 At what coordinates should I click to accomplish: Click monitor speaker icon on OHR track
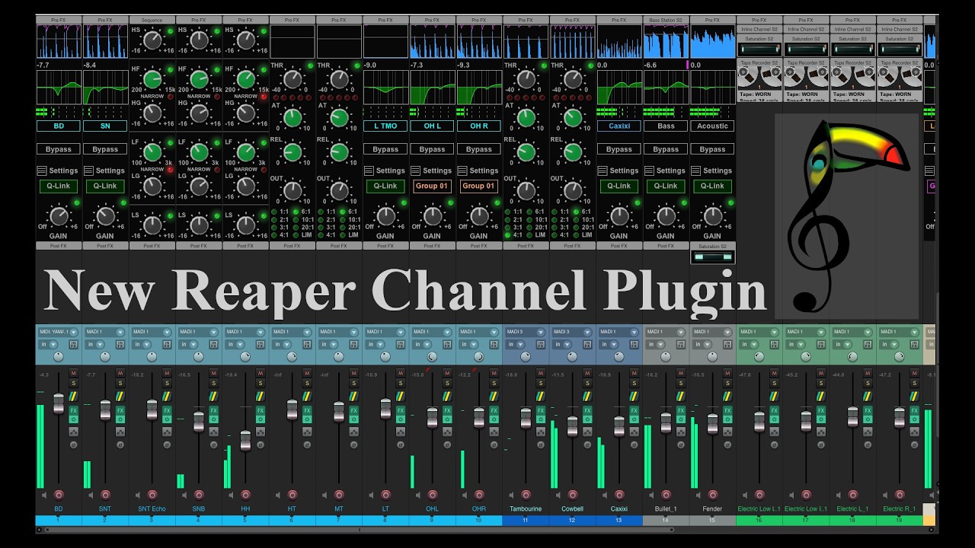click(464, 495)
